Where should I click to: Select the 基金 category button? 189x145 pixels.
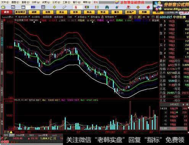(61, 12)
